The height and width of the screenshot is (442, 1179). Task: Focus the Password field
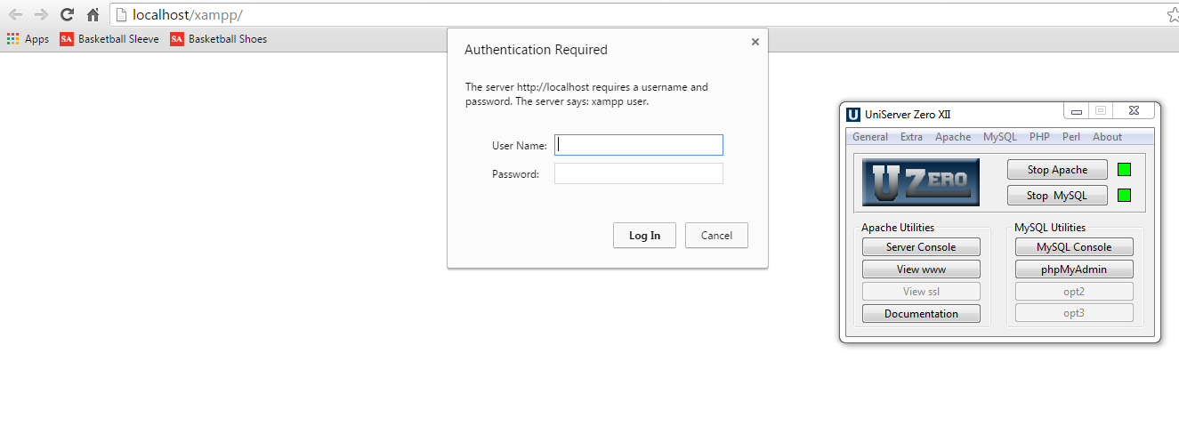[x=639, y=173]
